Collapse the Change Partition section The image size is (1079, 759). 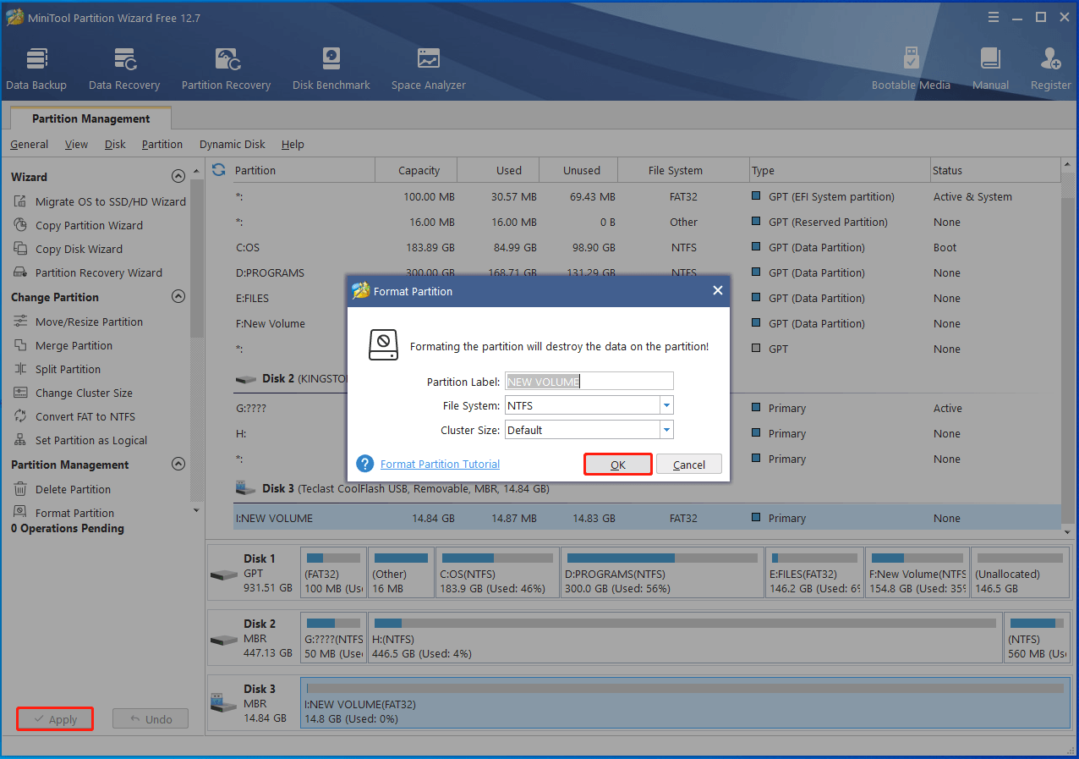tap(178, 297)
